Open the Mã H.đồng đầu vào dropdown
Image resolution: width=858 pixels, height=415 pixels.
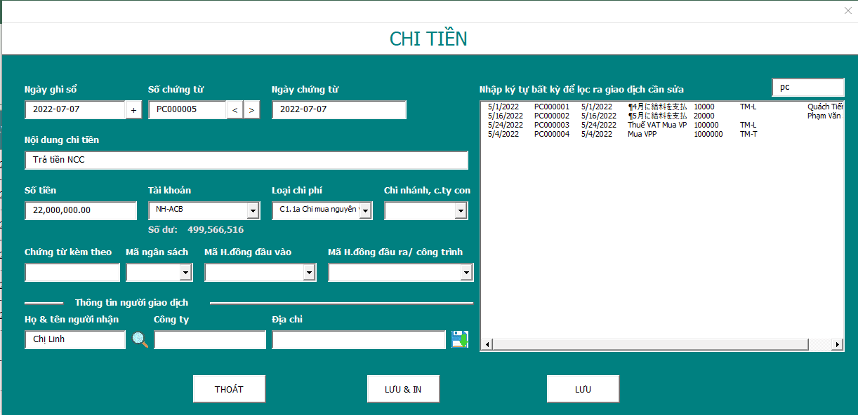[309, 273]
